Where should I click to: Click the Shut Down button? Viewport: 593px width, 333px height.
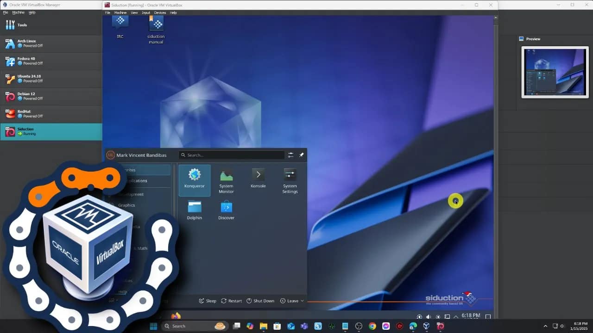coord(260,301)
